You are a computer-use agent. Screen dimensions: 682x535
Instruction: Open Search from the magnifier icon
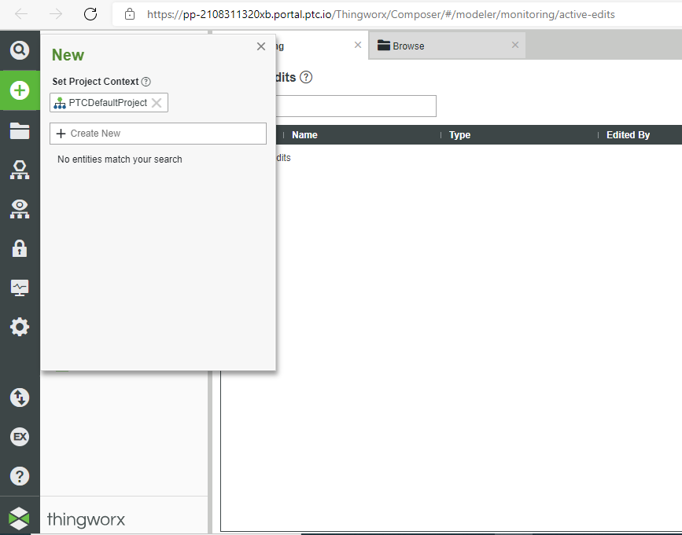point(19,51)
